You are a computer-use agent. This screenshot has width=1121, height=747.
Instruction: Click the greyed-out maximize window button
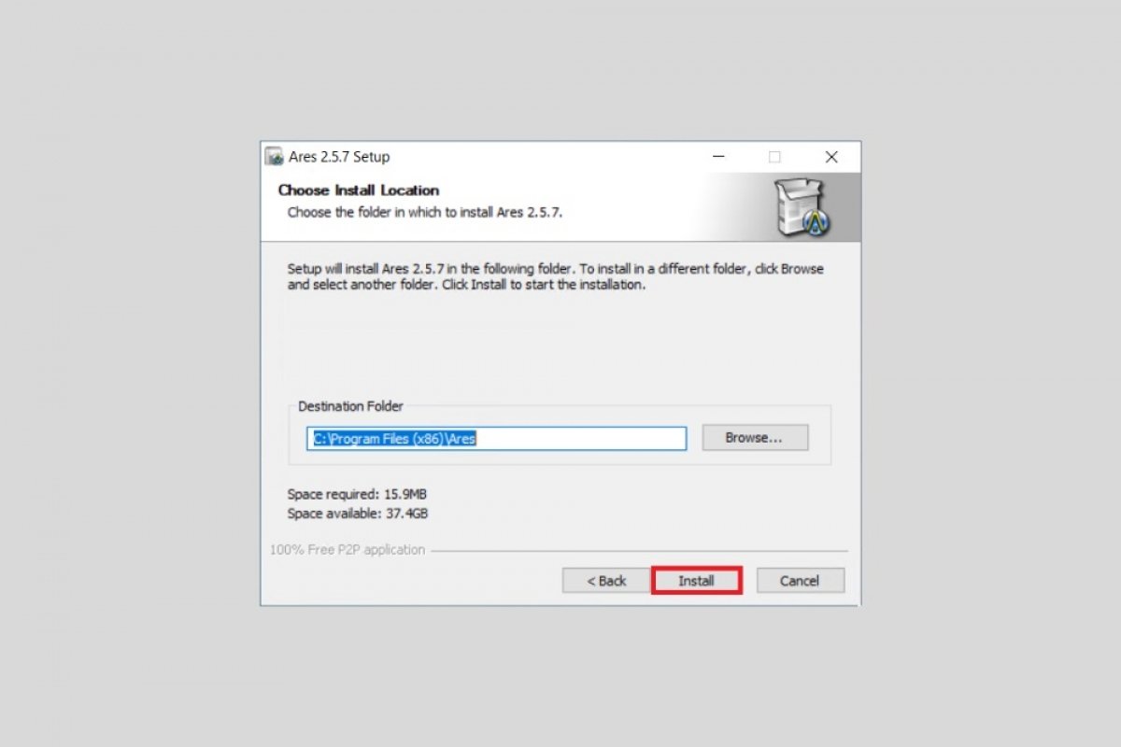[x=774, y=157]
